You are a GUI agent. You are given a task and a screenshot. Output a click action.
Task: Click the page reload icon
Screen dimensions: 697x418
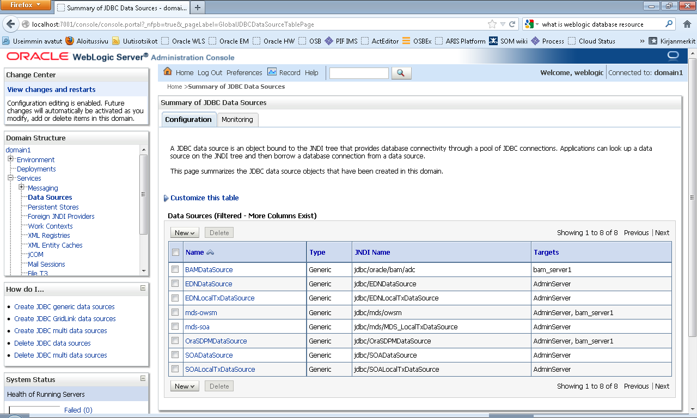pyautogui.click(x=511, y=24)
